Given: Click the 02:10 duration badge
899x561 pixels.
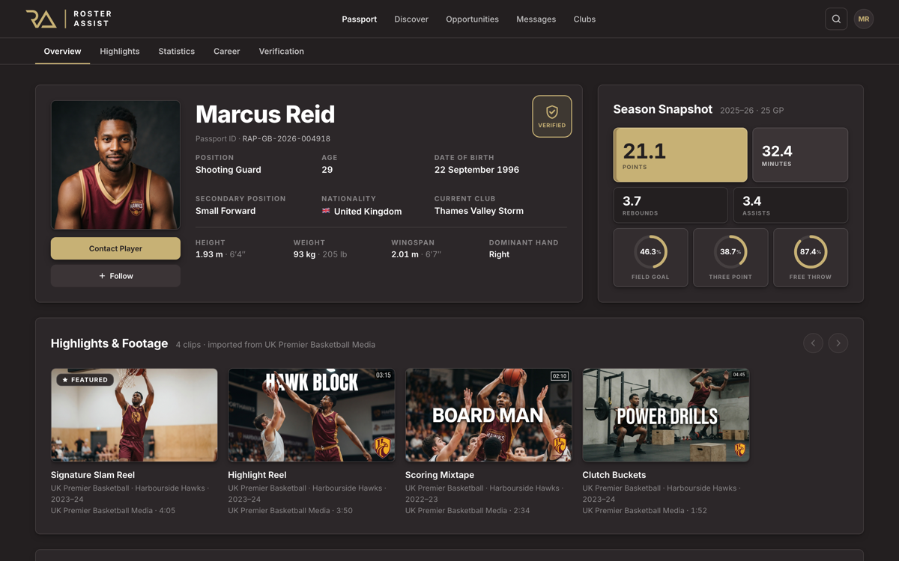Looking at the screenshot, I should point(560,375).
